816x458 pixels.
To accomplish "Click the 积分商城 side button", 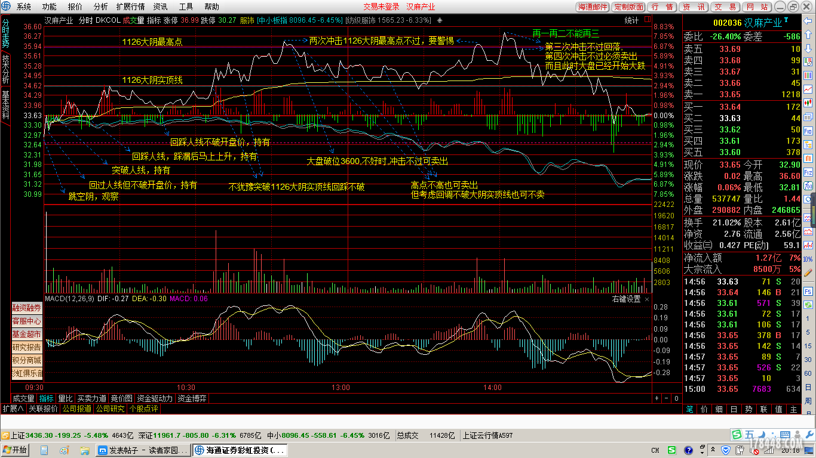I will coord(27,360).
